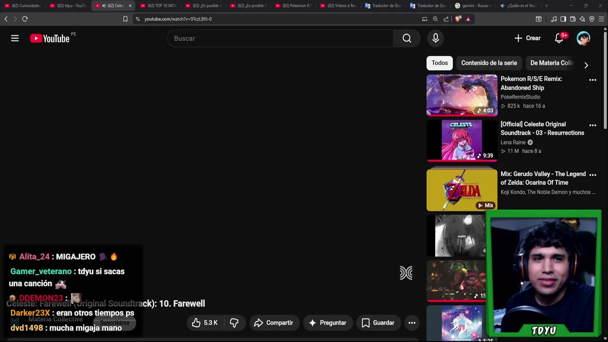Viewport: 608px width, 342px height.
Task: Toggle the browser sidebar panel icon
Action: 563,19
